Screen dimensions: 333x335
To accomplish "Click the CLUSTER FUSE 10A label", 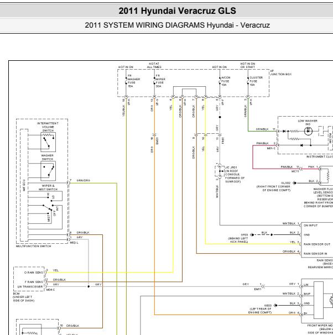I will coord(256,81).
